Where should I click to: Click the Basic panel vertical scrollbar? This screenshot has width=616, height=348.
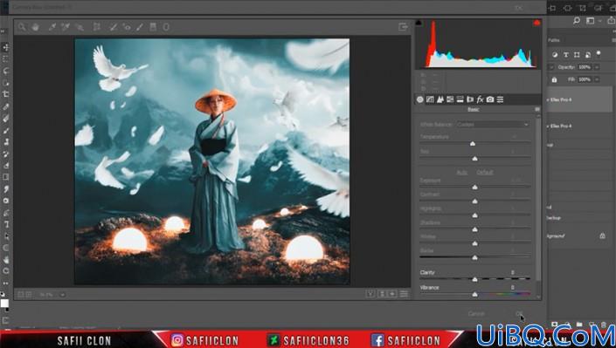click(538, 206)
